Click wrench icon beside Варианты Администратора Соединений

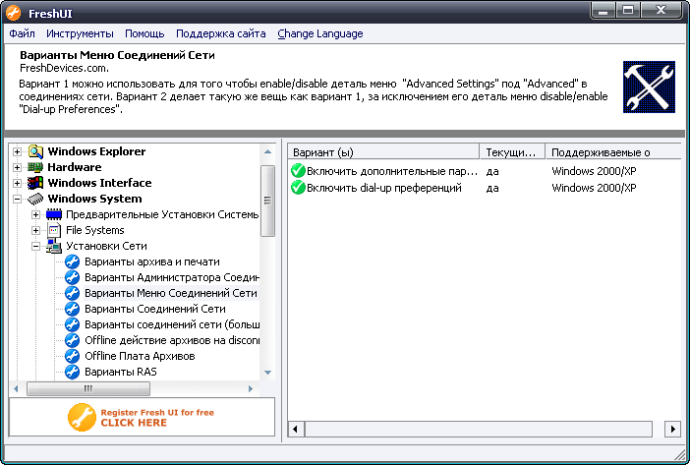[72, 277]
